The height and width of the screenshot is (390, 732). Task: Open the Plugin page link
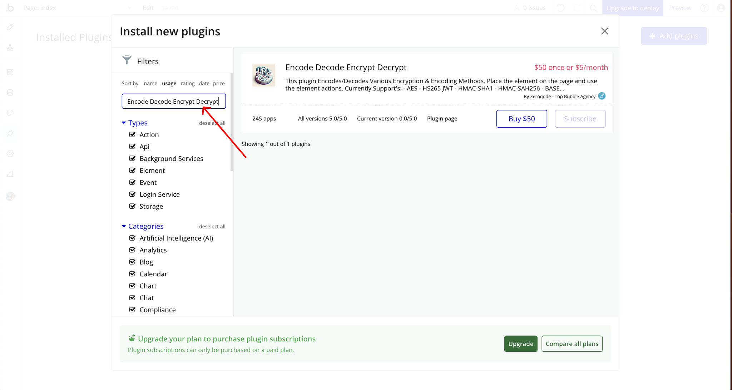442,119
